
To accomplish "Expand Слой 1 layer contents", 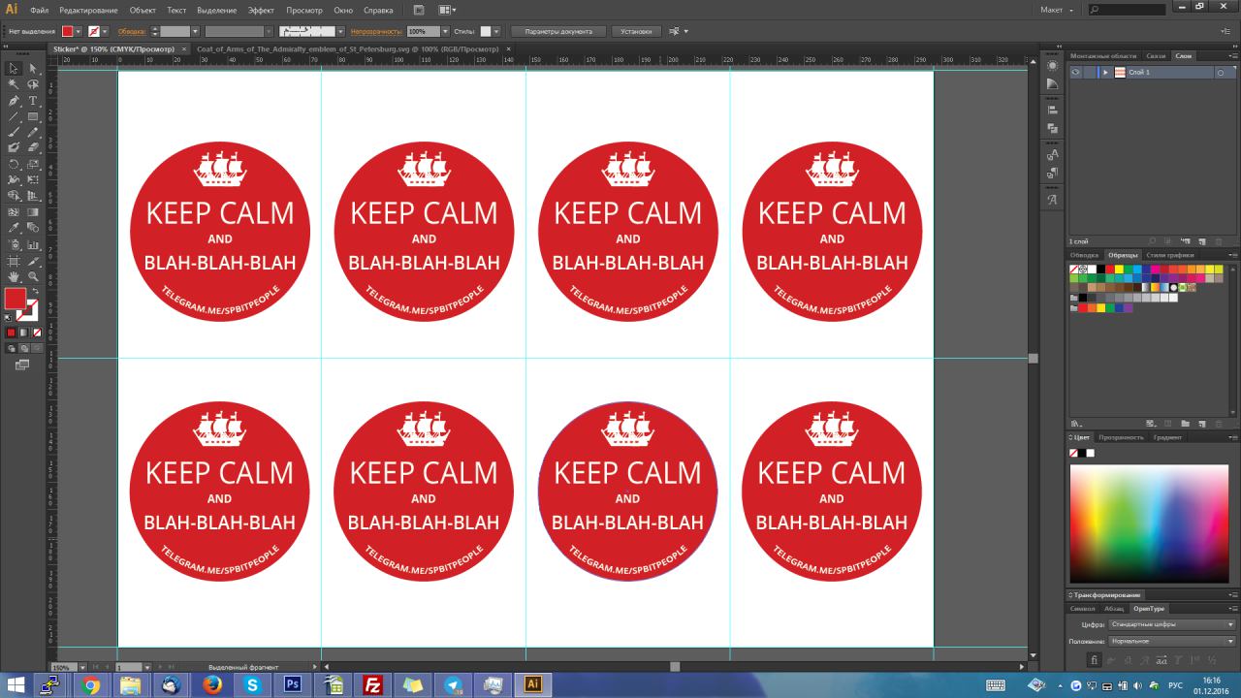I will 1105,73.
